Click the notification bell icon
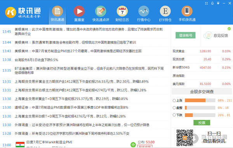Image resolution: width=233 pixels, height=148 pixels. point(212,3)
